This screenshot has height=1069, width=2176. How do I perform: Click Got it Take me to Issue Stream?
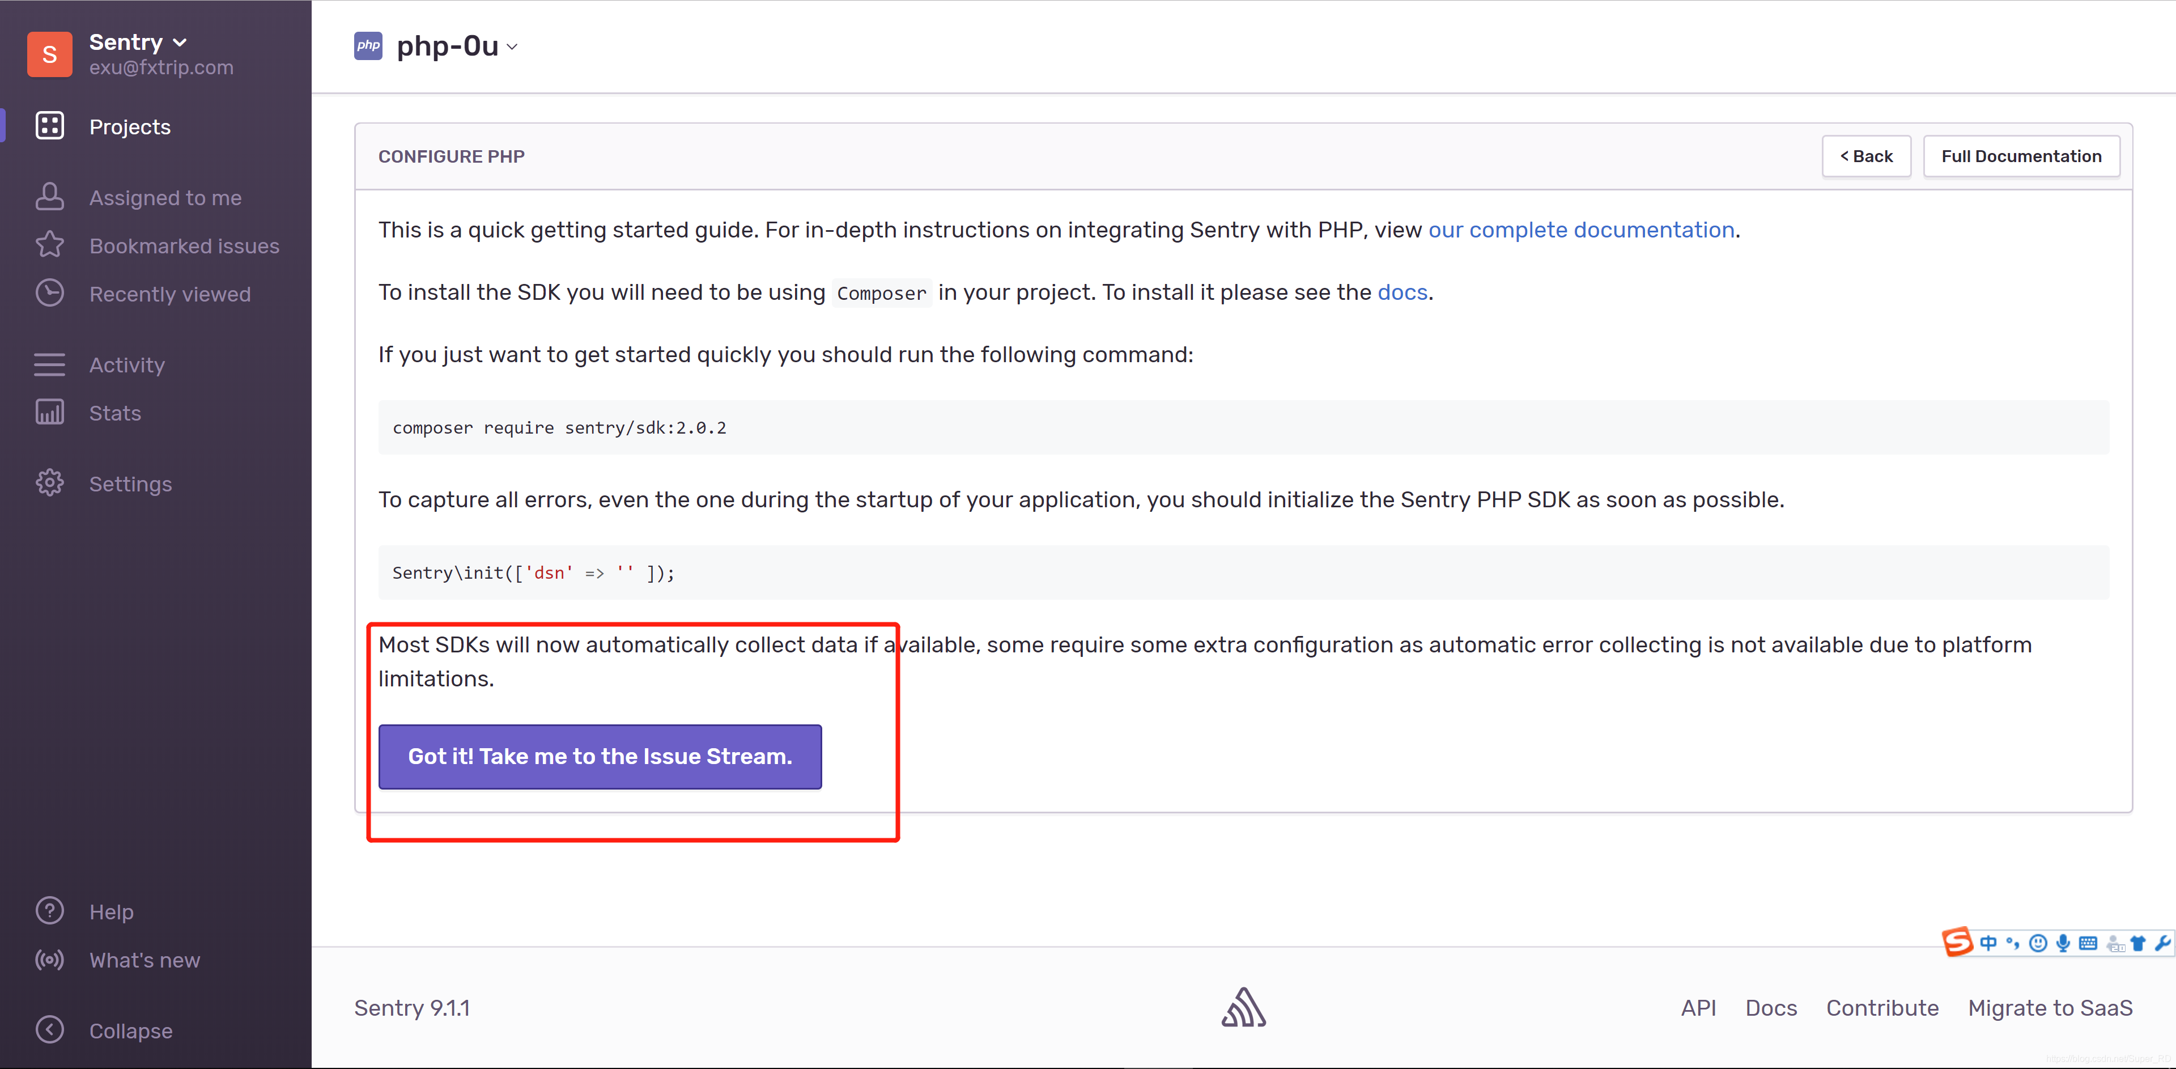click(x=600, y=757)
